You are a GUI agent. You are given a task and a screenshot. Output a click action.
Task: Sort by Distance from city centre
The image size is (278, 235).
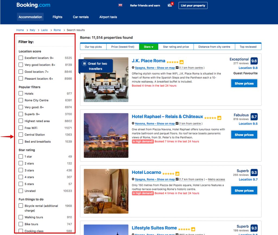[214, 47]
